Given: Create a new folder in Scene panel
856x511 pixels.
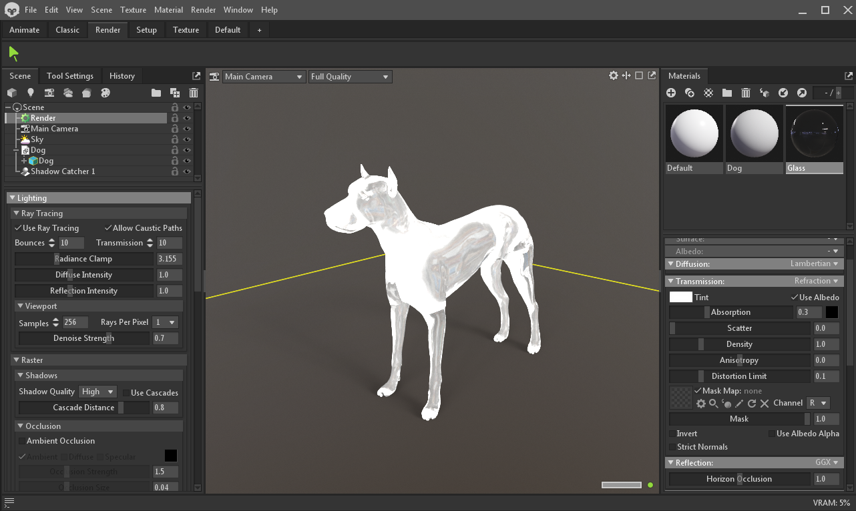Looking at the screenshot, I should (x=156, y=93).
